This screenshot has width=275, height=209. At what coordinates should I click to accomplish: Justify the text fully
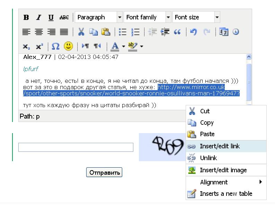coord(64,32)
